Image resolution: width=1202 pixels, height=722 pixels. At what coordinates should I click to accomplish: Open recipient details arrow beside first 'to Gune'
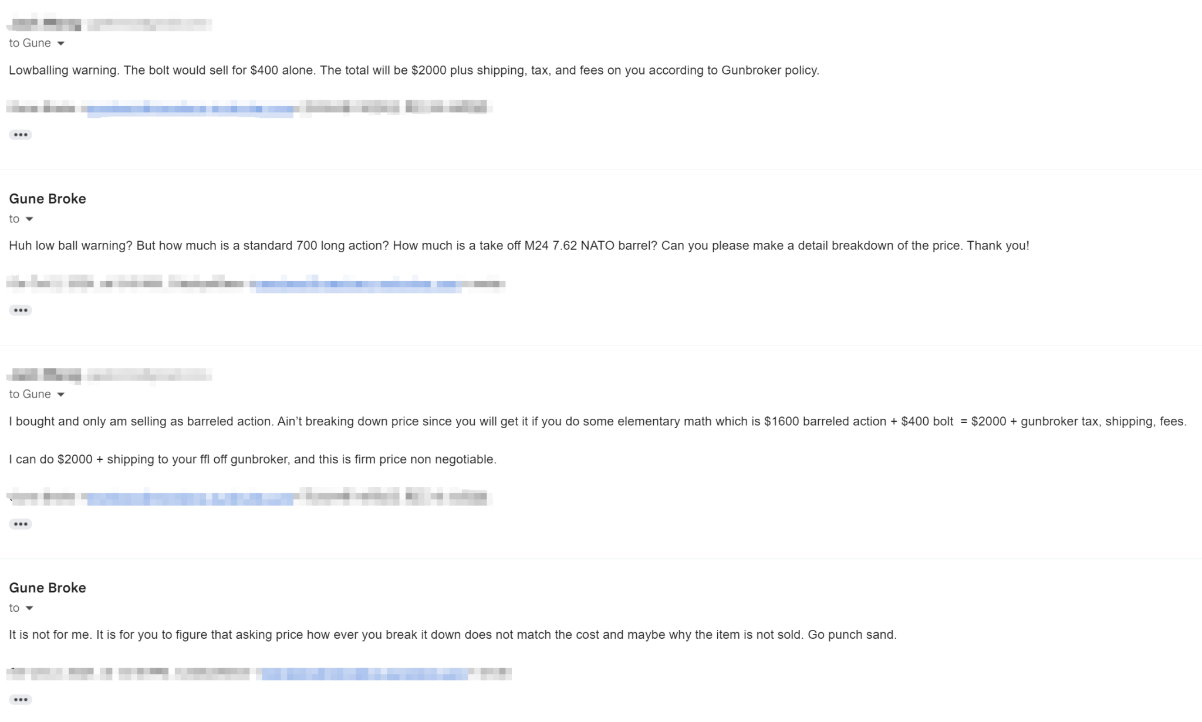click(60, 43)
